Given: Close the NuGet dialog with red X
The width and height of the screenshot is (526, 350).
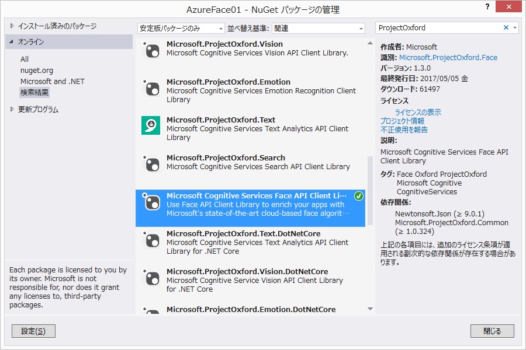Looking at the screenshot, I should [x=508, y=6].
